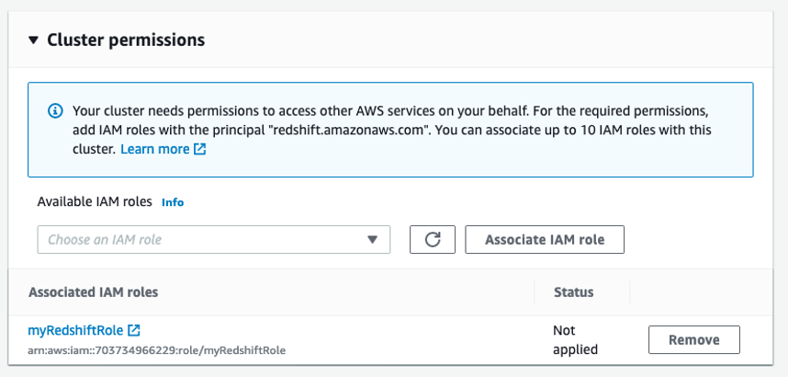Click the blue info circle icon

click(55, 110)
